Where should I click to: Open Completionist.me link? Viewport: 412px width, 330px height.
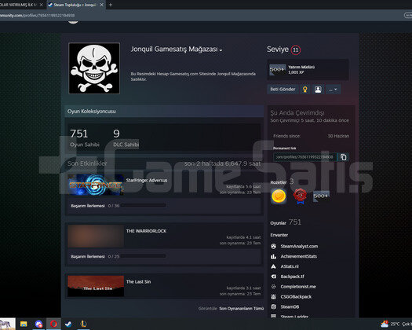point(298,287)
